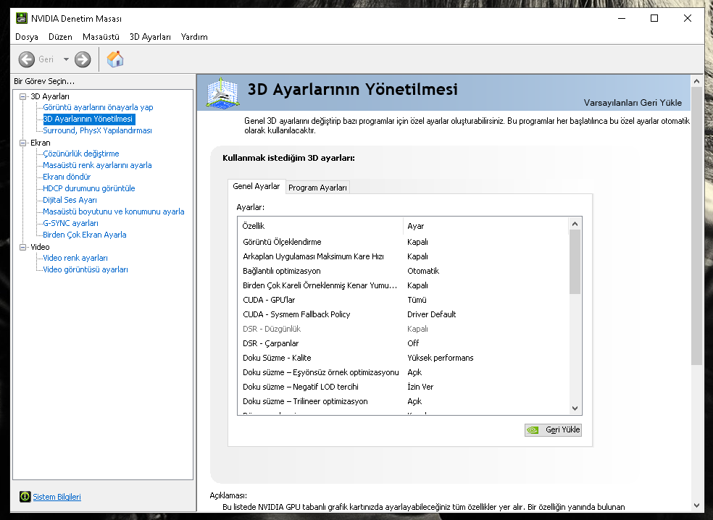The width and height of the screenshot is (713, 520).
Task: Click the Otomatik value for Bağlantılı optimizasyon
Action: coord(423,271)
